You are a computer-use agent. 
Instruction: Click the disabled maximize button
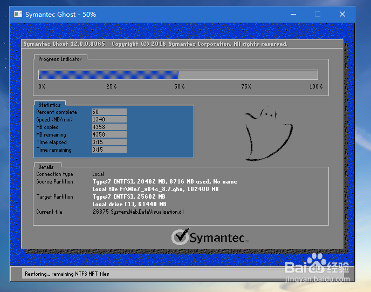[x=318, y=14]
